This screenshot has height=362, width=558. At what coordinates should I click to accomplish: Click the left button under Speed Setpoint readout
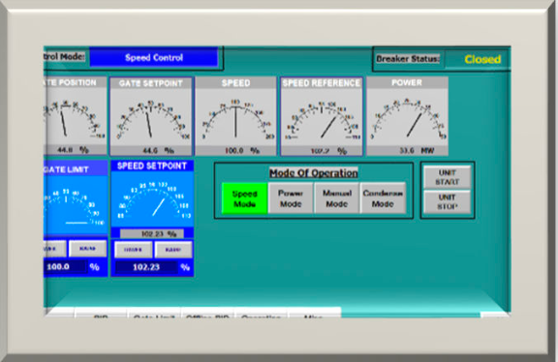(133, 250)
